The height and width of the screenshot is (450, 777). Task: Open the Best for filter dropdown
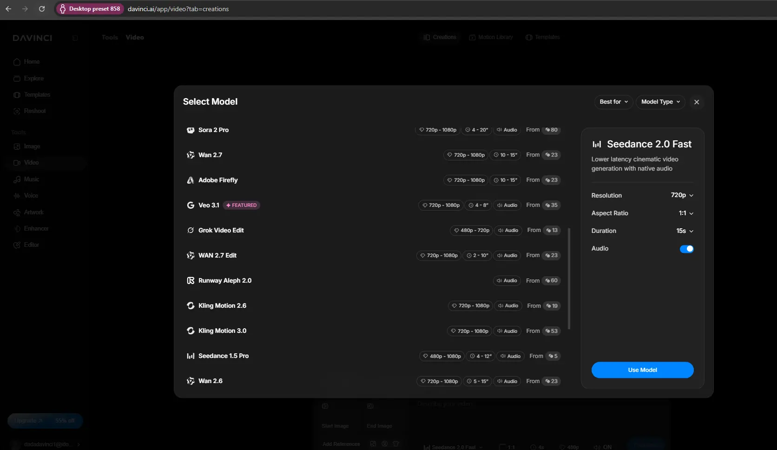[613, 102]
